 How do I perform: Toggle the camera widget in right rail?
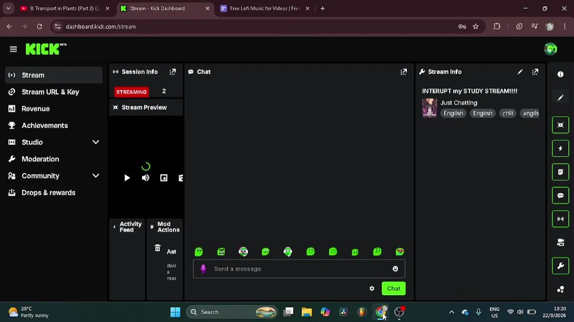(561, 242)
